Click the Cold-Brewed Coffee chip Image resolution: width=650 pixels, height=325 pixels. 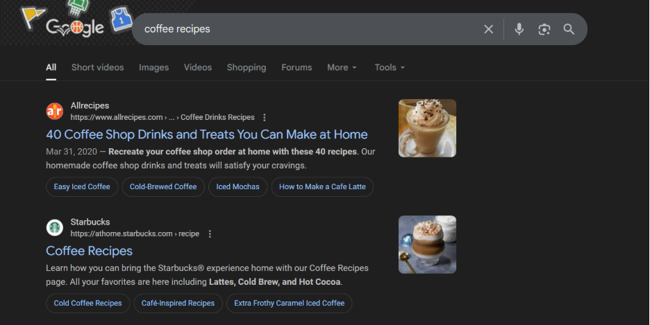point(163,187)
